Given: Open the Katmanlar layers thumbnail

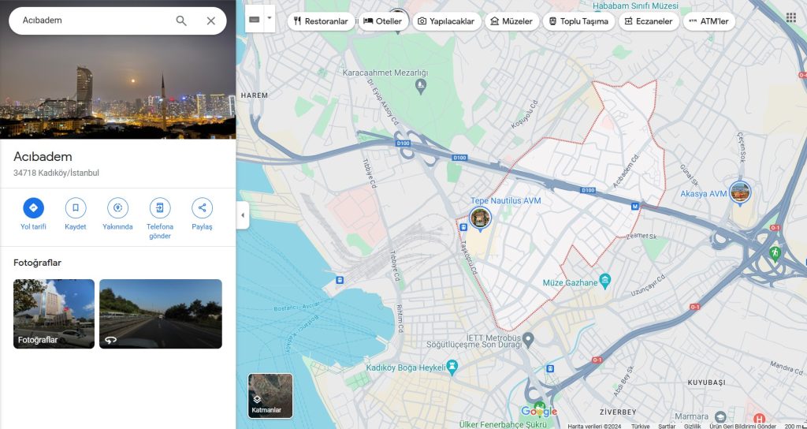Looking at the screenshot, I should click(270, 396).
